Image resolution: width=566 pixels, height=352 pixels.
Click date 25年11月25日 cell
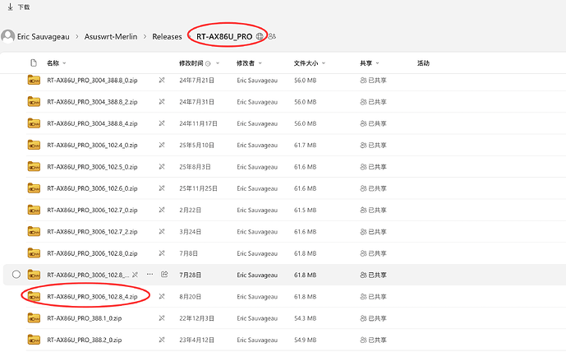click(x=198, y=188)
